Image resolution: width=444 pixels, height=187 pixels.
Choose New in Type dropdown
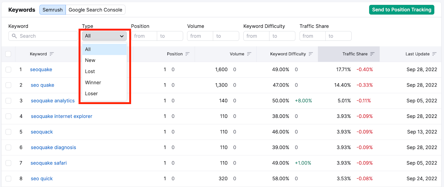(104, 60)
